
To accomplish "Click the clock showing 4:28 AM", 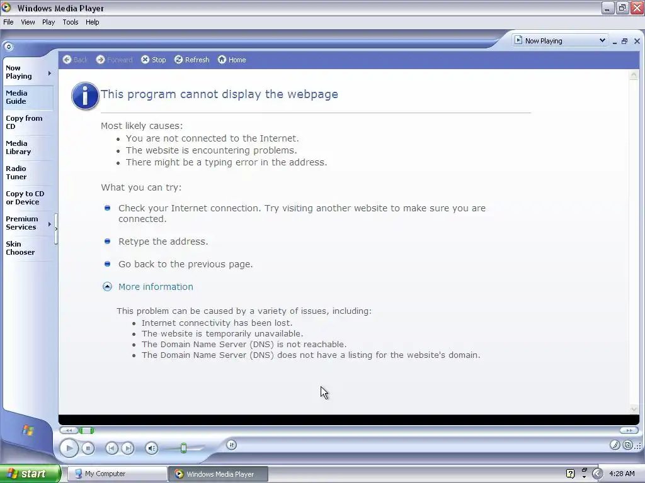I will point(622,474).
